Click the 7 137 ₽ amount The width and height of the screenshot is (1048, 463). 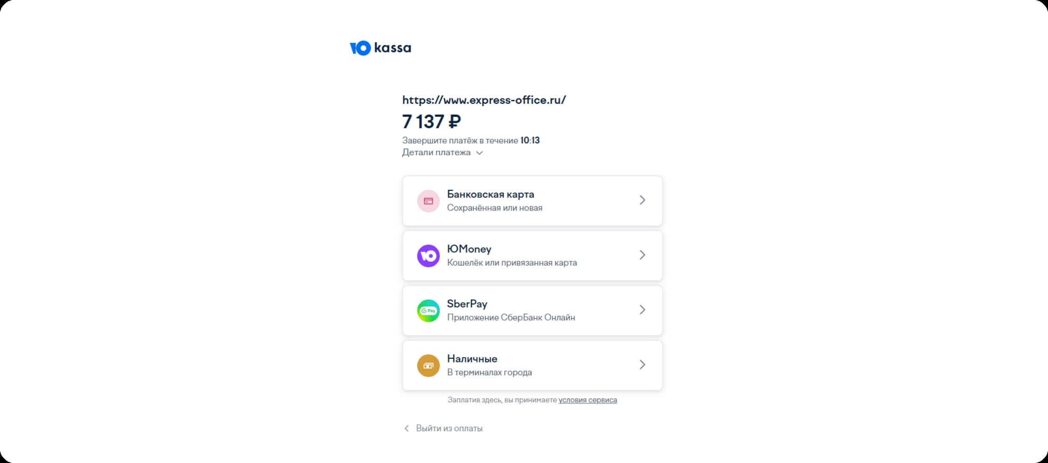tap(432, 122)
